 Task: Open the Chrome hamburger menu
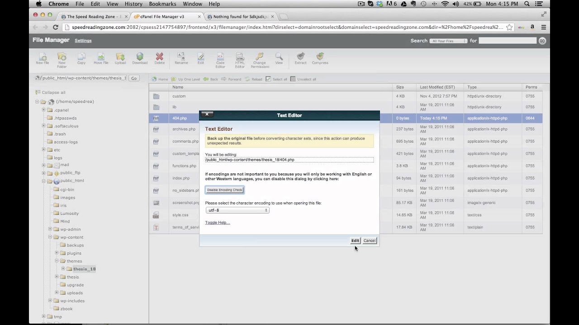543,27
